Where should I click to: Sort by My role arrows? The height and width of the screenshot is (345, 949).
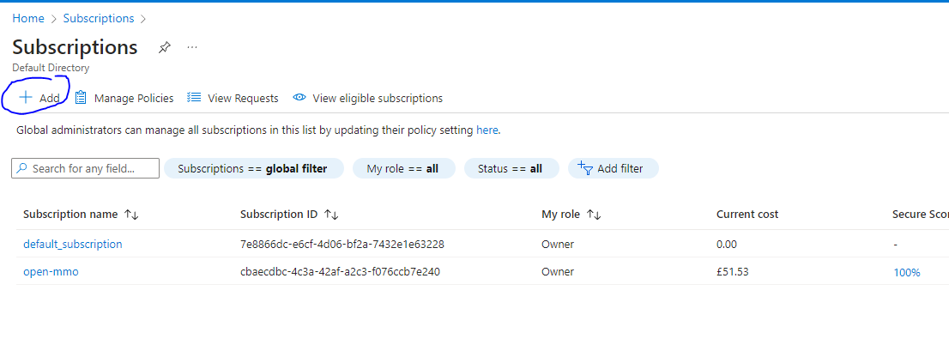pos(593,215)
